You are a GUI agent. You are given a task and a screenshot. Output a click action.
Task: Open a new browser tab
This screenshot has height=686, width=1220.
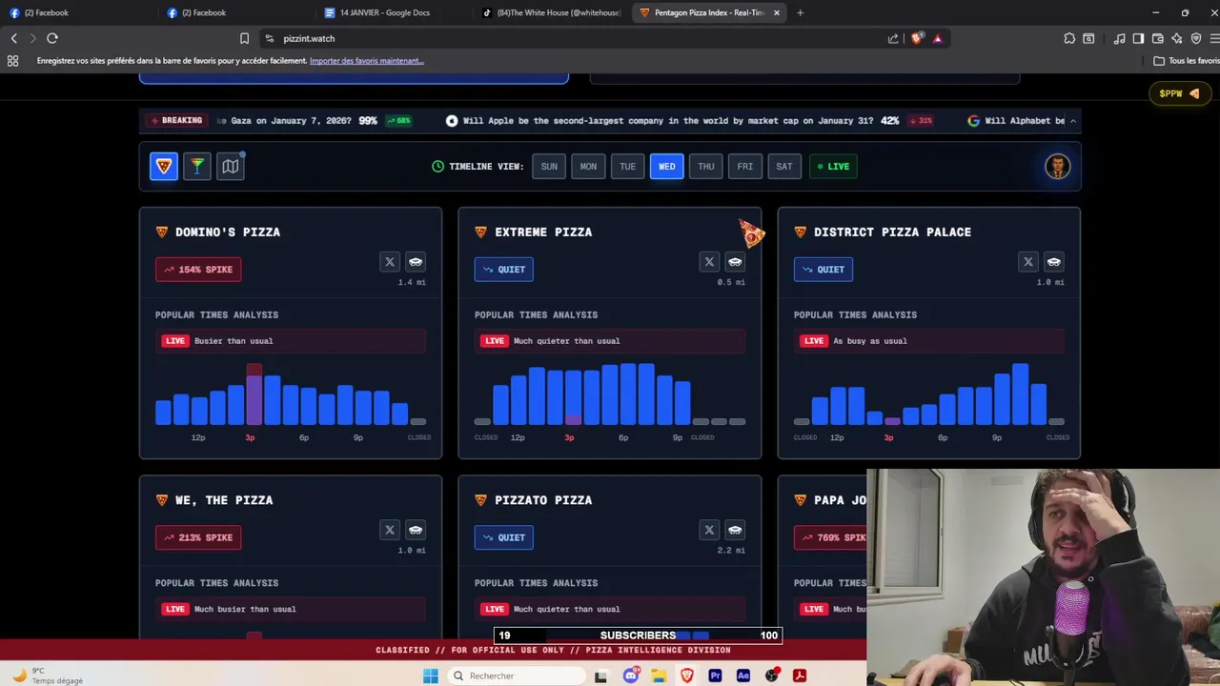(x=800, y=12)
